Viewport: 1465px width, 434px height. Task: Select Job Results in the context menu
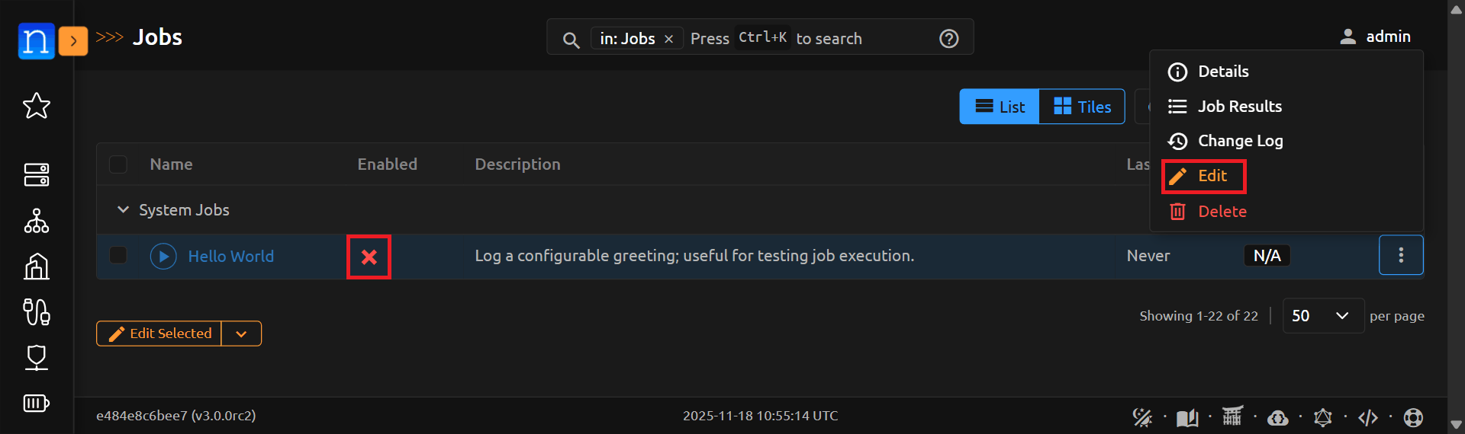click(1239, 107)
